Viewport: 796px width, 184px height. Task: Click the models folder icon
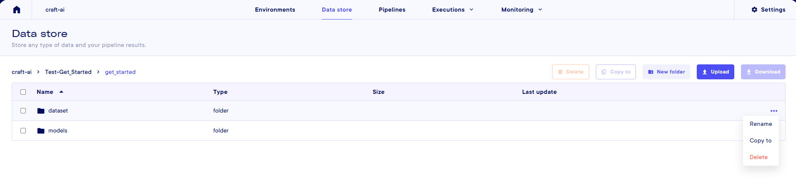click(41, 131)
